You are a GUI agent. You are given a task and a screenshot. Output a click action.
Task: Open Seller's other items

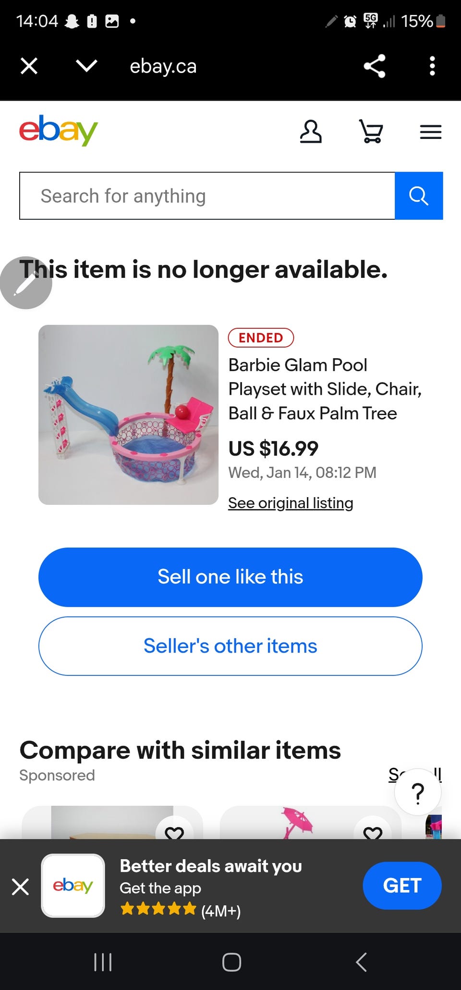coord(230,646)
